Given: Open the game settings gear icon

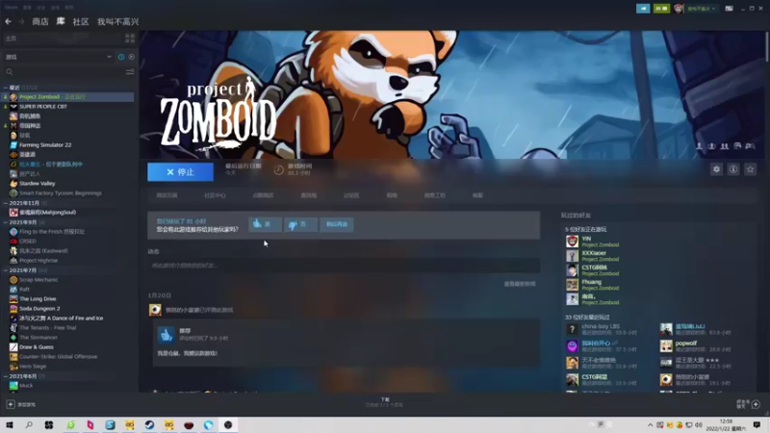Looking at the screenshot, I should [x=716, y=169].
